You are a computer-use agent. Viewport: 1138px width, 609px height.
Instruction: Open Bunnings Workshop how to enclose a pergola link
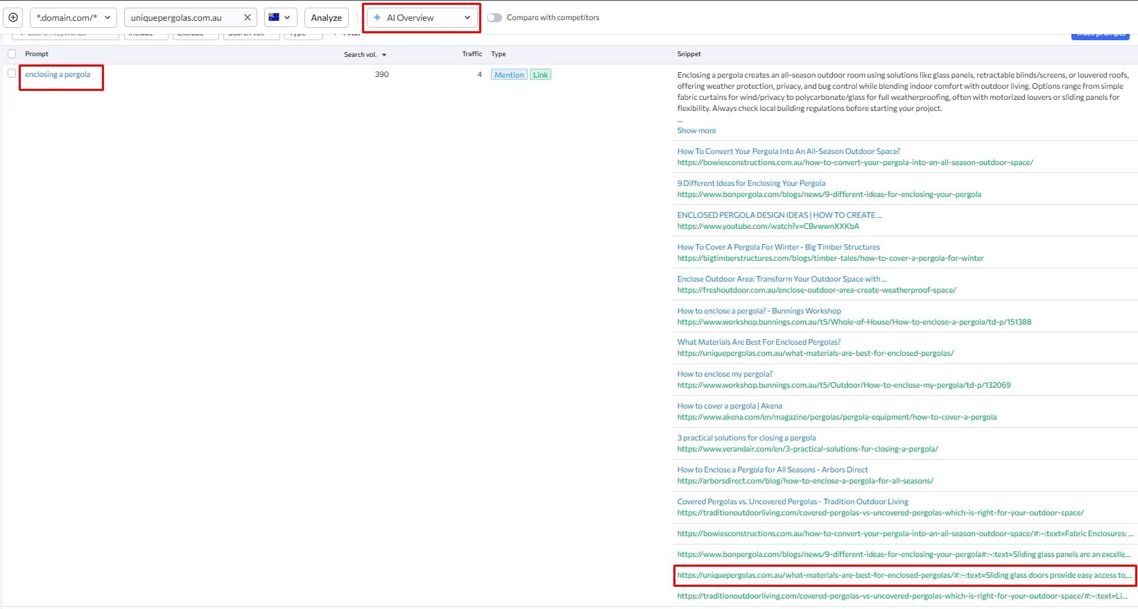pos(759,311)
